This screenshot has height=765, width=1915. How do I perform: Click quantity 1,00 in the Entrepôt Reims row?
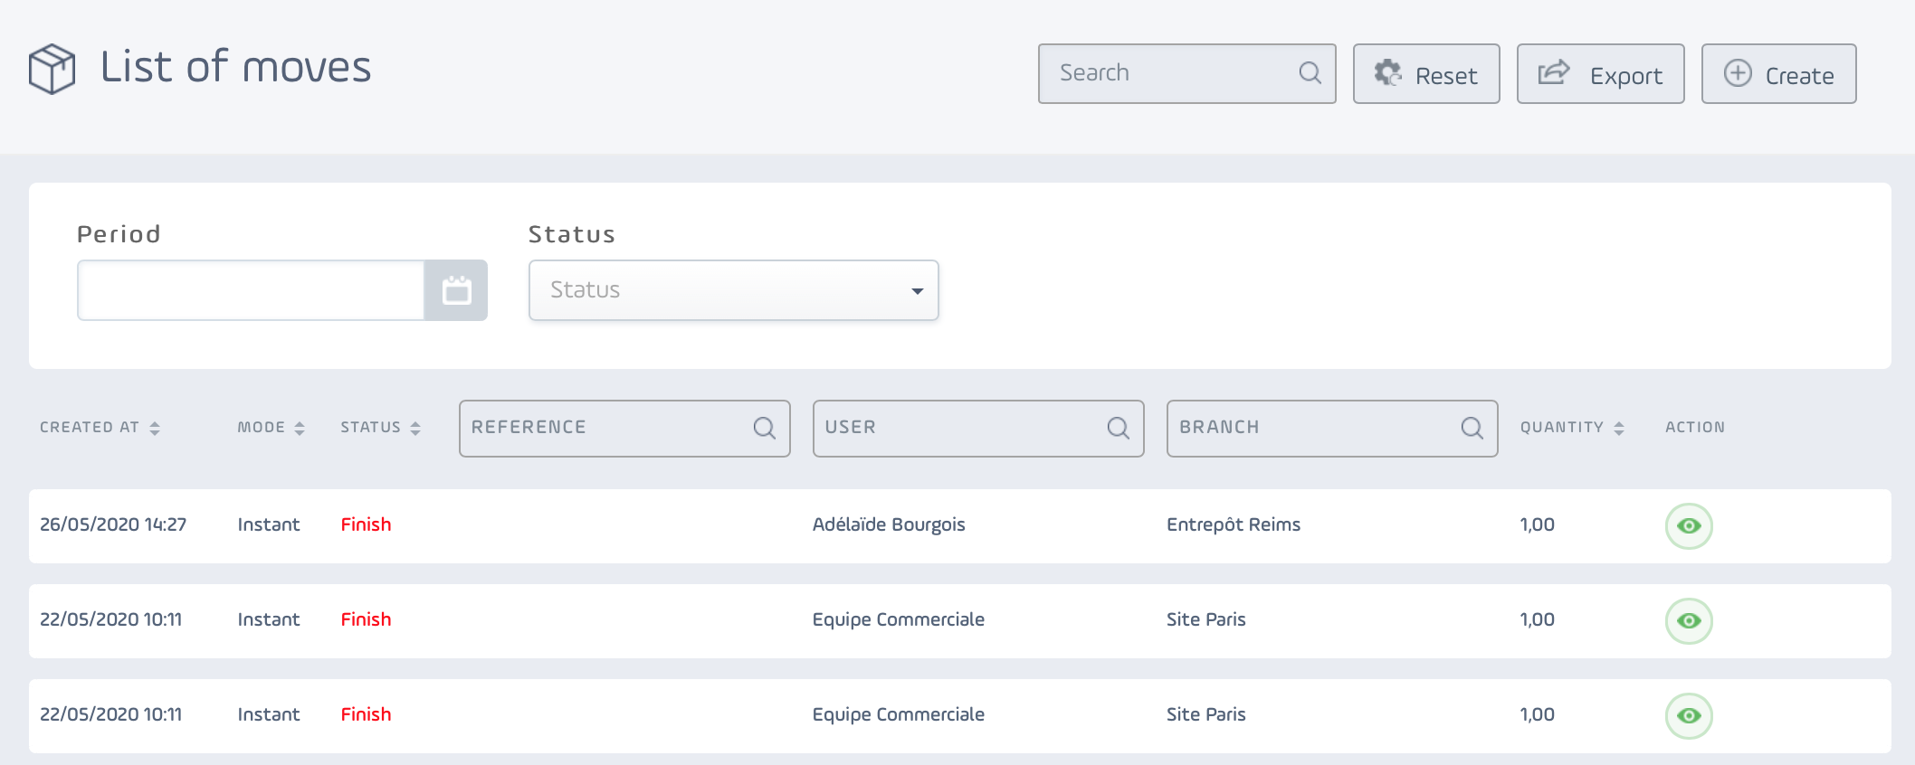pyautogui.click(x=1537, y=525)
